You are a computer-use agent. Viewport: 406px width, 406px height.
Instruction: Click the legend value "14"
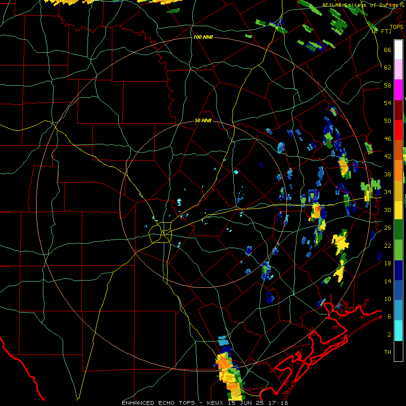(x=388, y=281)
